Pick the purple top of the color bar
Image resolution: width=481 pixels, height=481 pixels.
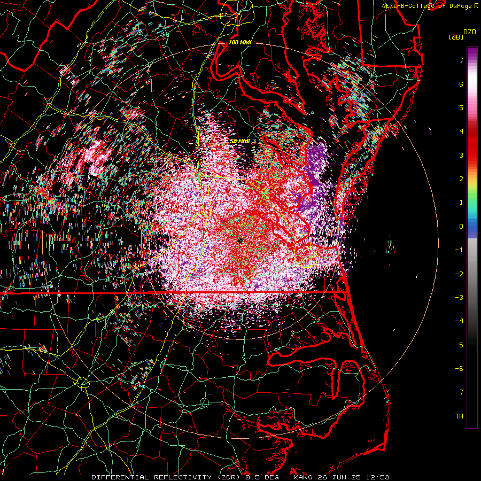472,52
